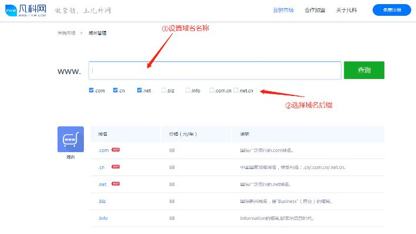Click the green 查询 search button
This screenshot has height=234, width=416.
coord(364,70)
